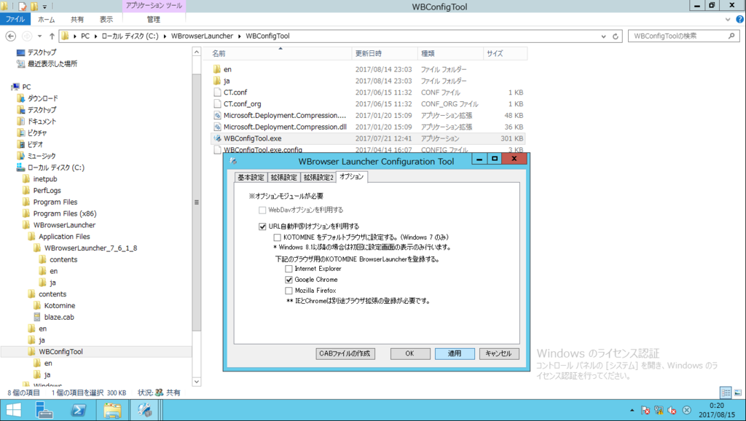This screenshot has width=746, height=421.
Task: Activate the WBConfigTool window via its taskbar icon
Action: (x=144, y=410)
